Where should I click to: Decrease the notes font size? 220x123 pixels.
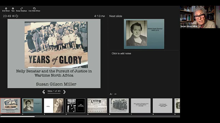[x=116, y=94]
